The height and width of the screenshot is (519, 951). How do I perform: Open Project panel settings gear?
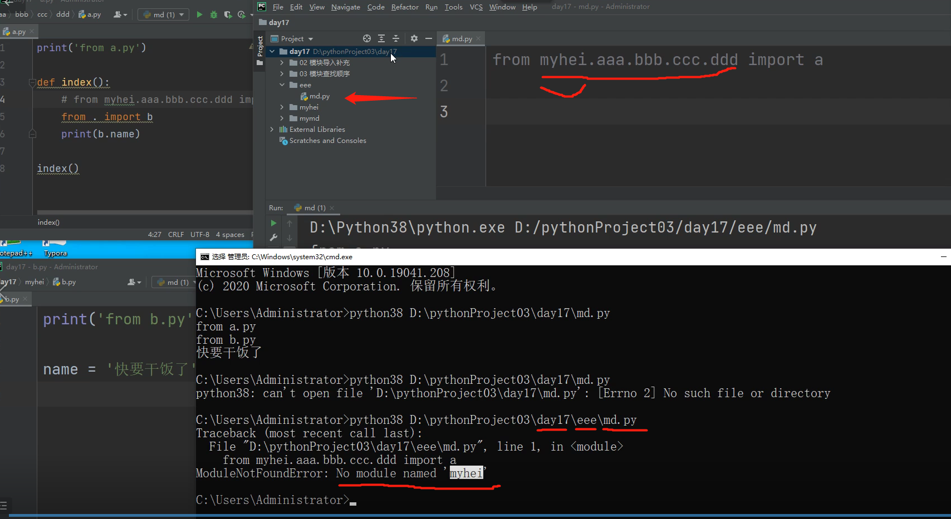414,38
